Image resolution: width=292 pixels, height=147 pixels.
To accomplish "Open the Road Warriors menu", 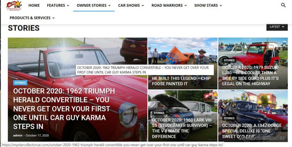I will tap(169, 5).
